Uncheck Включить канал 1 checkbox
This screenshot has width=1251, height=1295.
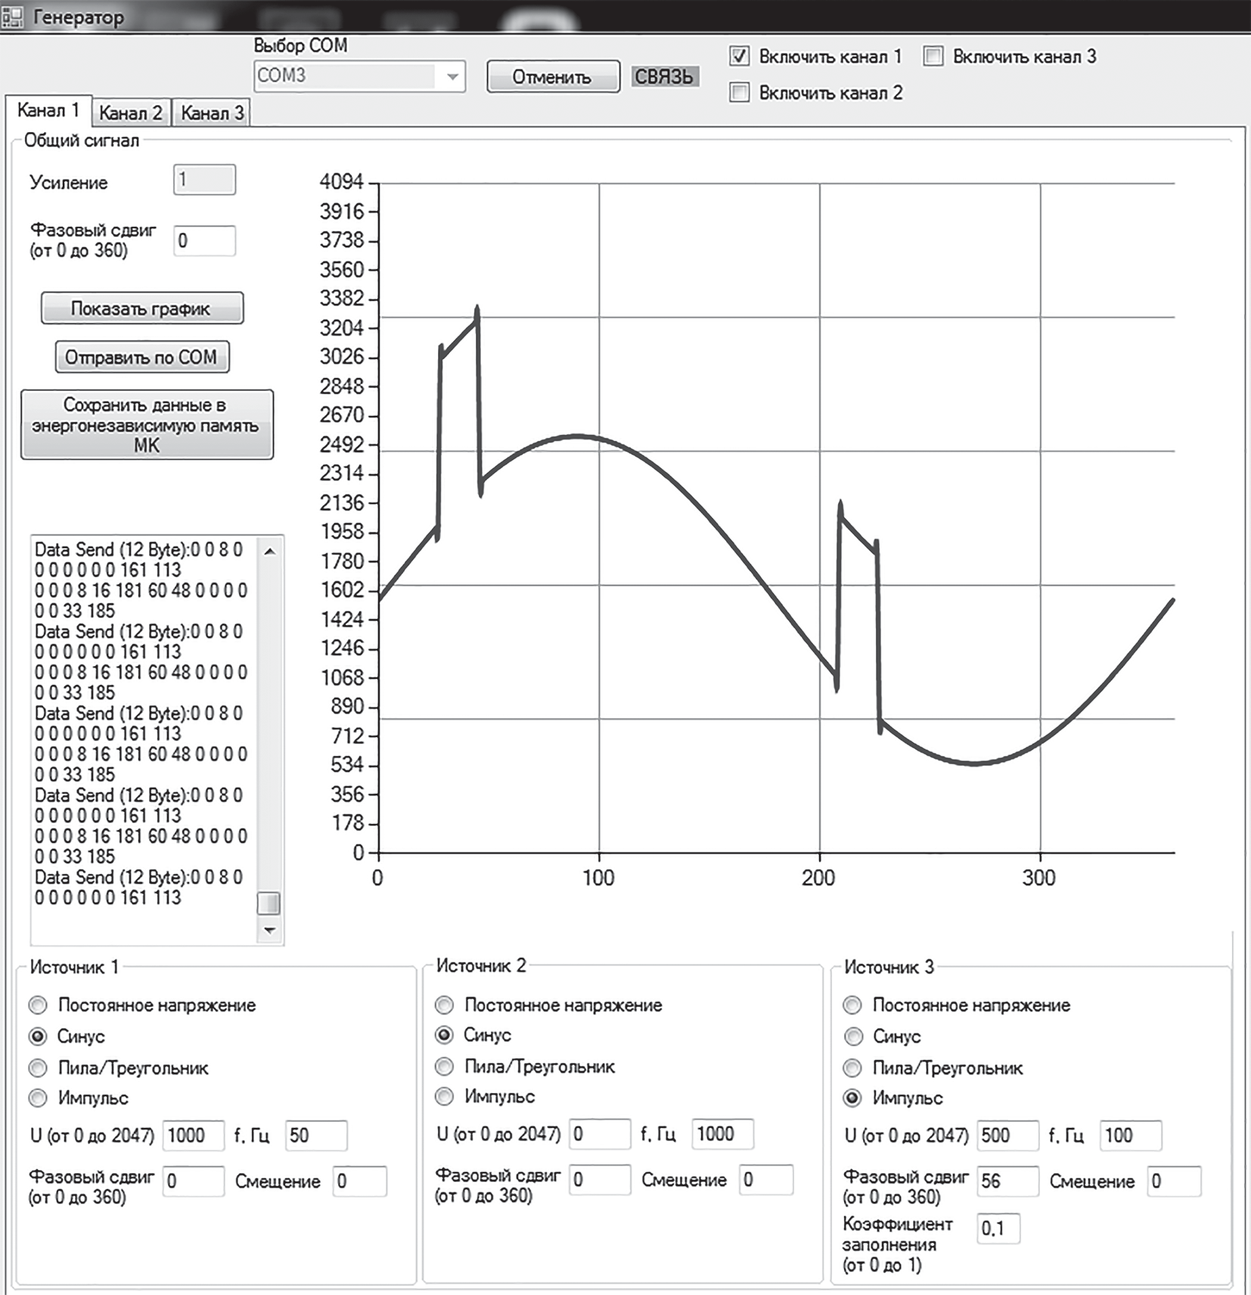tap(739, 57)
